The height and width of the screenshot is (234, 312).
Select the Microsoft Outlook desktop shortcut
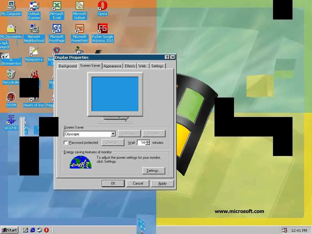pyautogui.click(x=80, y=10)
